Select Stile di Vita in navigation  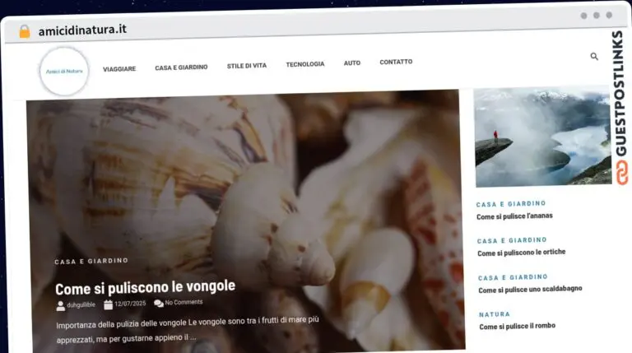(x=246, y=66)
